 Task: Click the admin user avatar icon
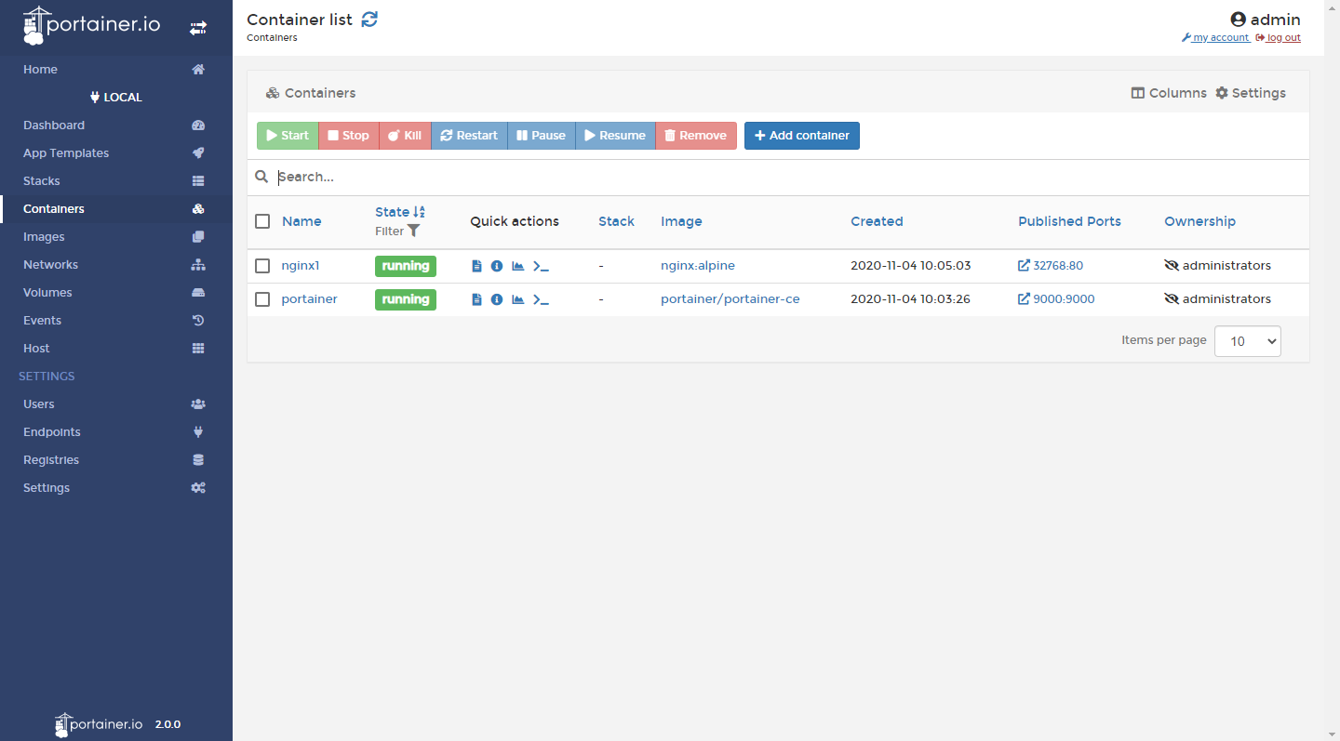click(1238, 20)
